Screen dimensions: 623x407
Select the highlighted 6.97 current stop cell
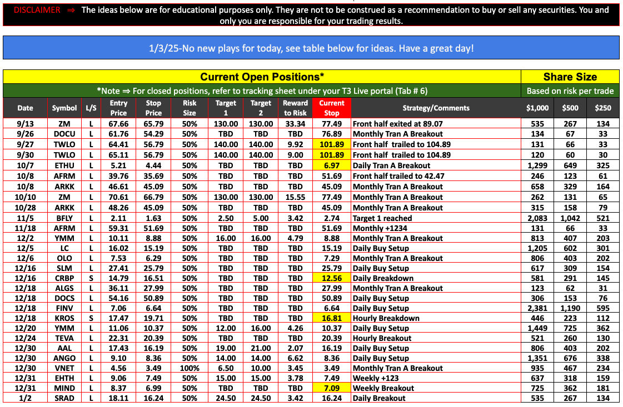tap(331, 167)
